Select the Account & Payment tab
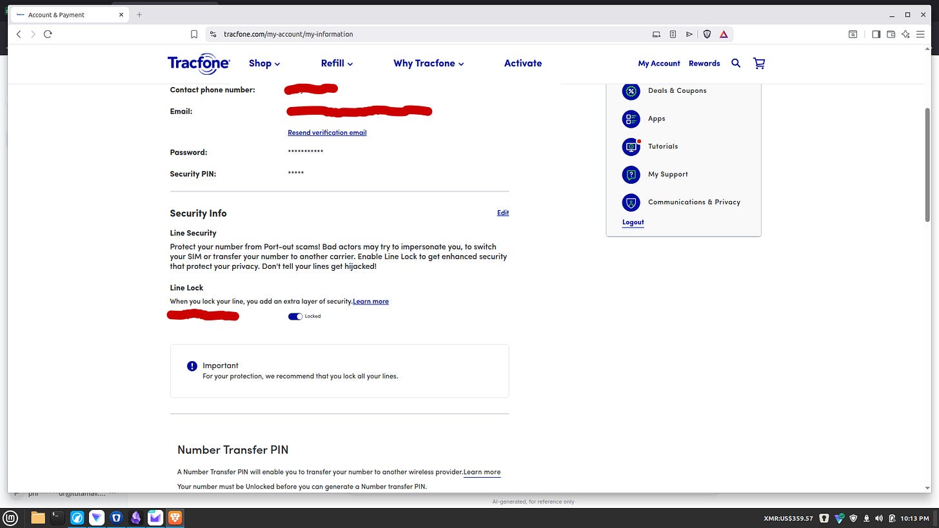The image size is (939, 528). pyautogui.click(x=70, y=15)
